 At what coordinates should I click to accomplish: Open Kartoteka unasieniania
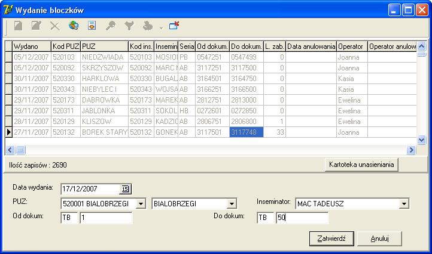tap(361, 165)
